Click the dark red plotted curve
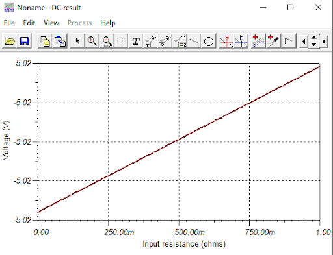 tap(179, 140)
